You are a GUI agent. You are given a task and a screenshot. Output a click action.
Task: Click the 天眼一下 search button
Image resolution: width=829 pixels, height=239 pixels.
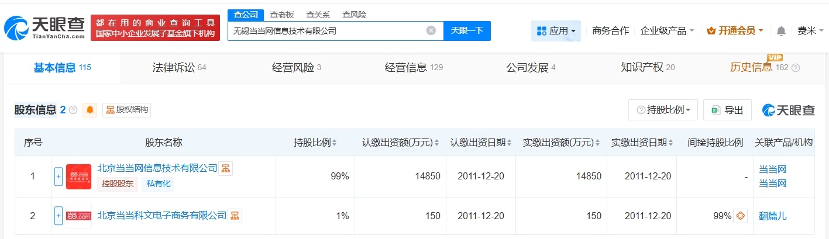[x=467, y=30]
